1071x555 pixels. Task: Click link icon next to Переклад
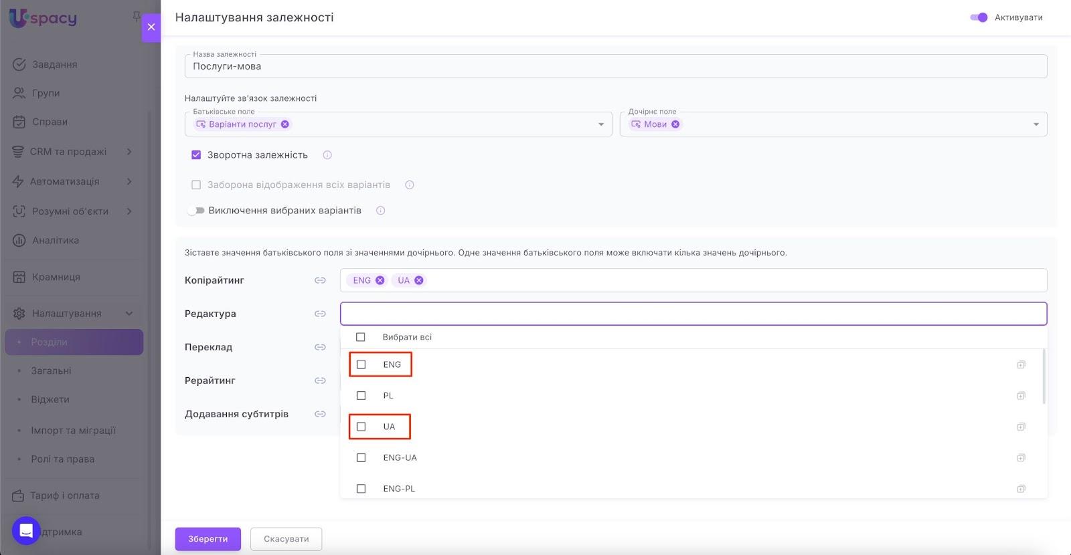pyautogui.click(x=320, y=347)
